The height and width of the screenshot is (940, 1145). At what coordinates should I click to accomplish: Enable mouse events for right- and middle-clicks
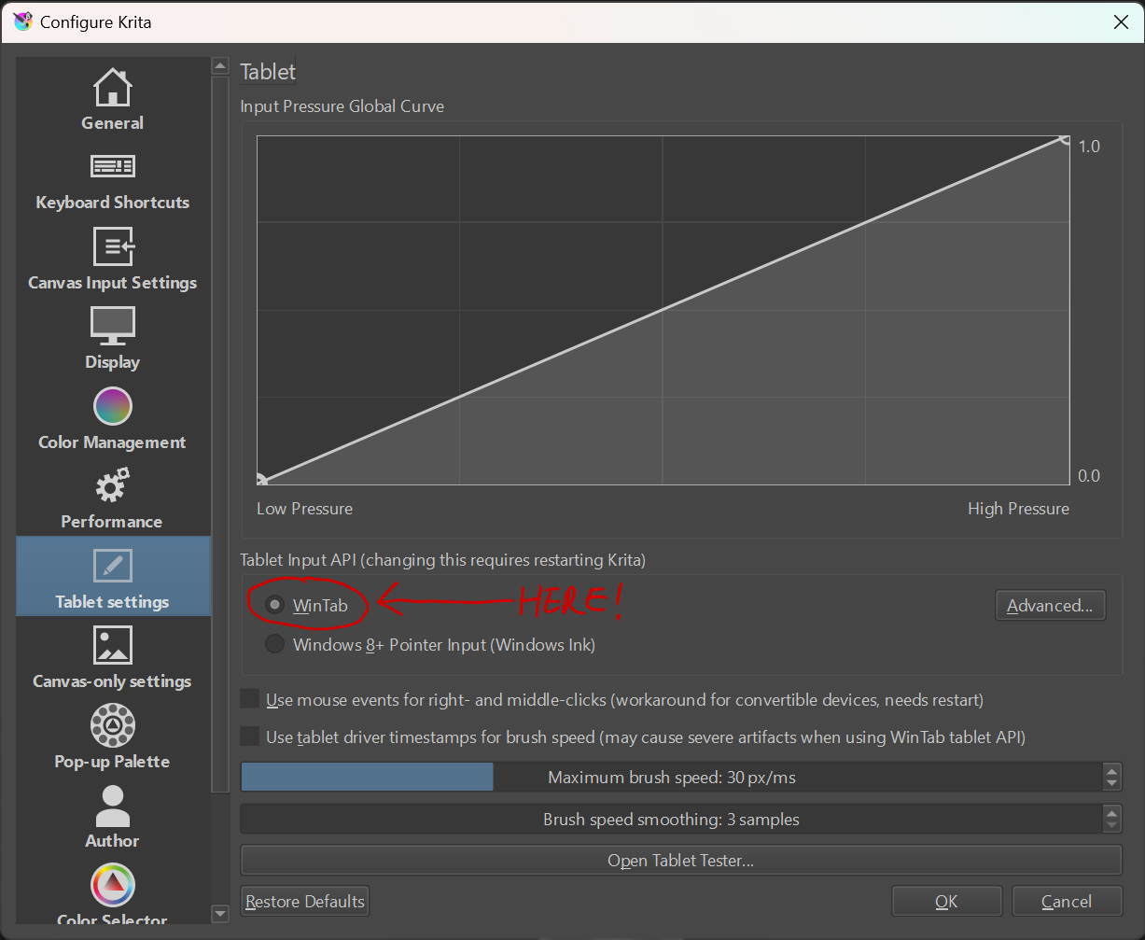(x=250, y=699)
